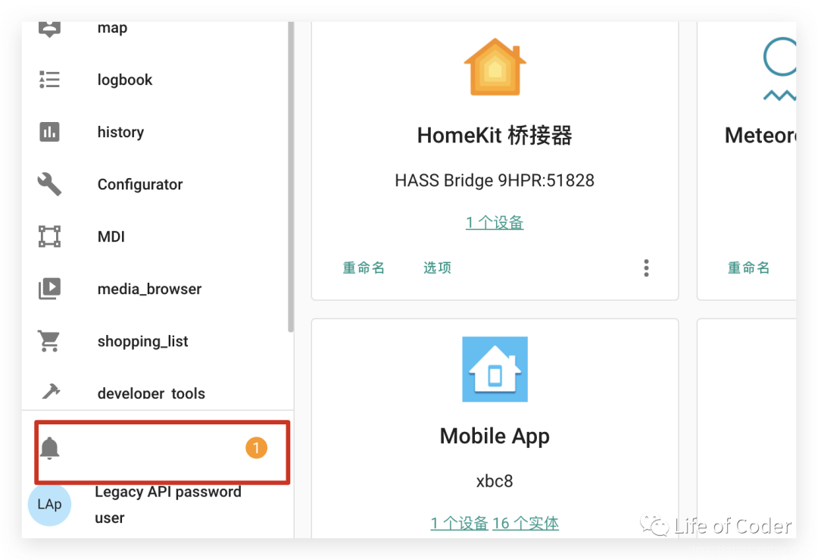Click 重命名 on the HomeKit card
Screen dimensions: 818x560
[x=364, y=267]
